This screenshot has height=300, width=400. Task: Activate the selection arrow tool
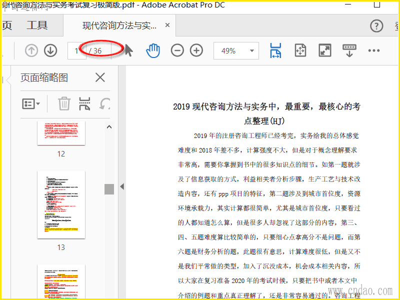[x=128, y=50]
